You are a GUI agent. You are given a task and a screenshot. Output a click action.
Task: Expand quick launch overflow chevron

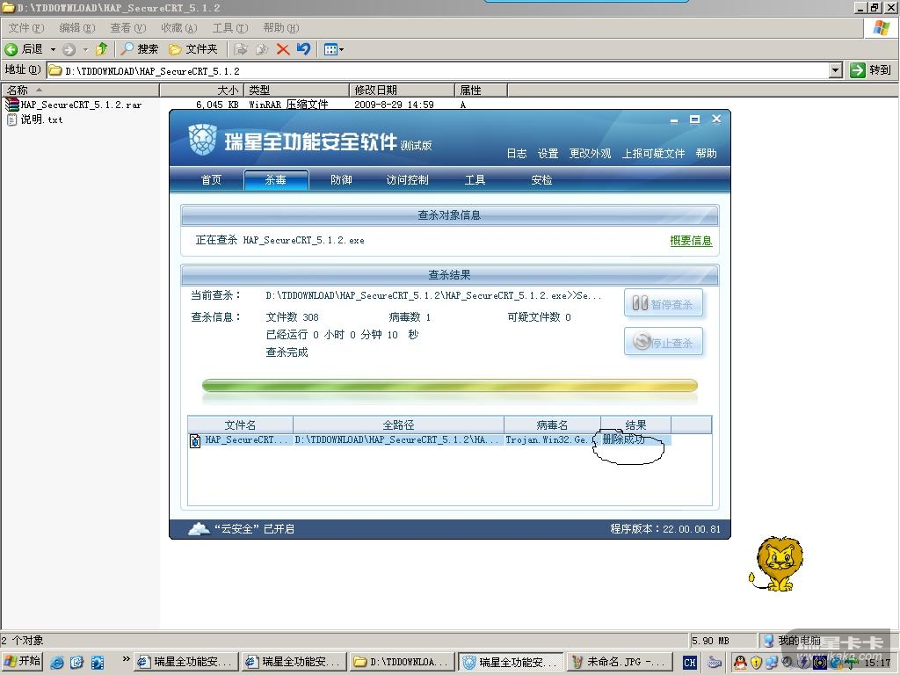click(126, 659)
